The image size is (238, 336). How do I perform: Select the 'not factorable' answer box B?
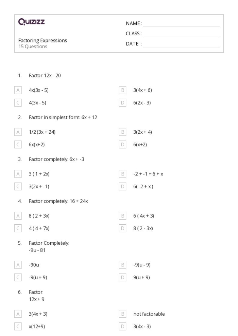[x=122, y=314]
